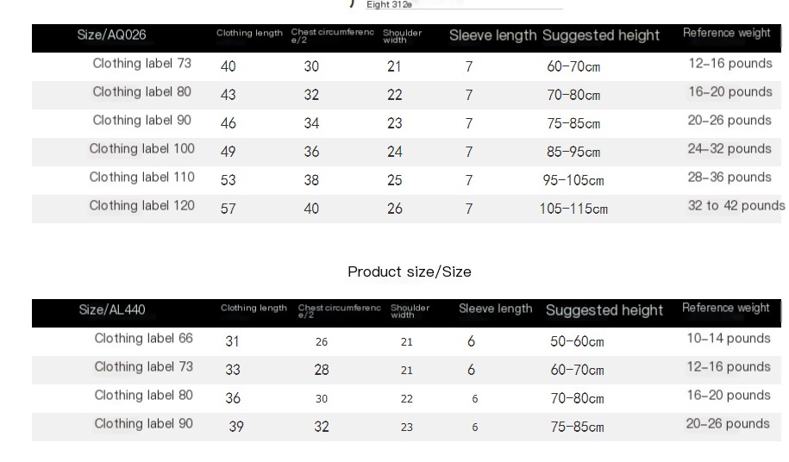Click the "Clothing label 66" row label
Screen dimensions: 789x462
click(143, 339)
